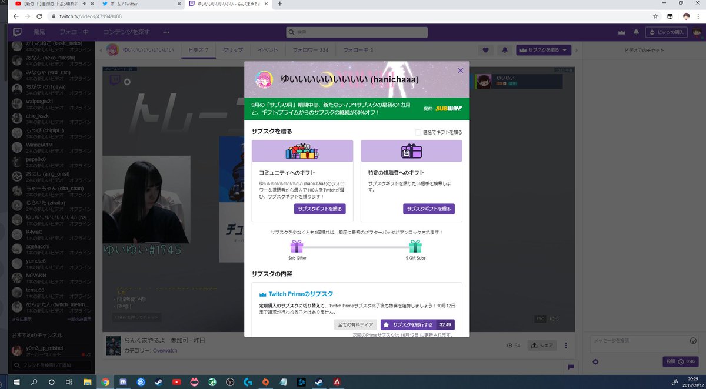
Task: Open recommended channel y0m3_jp_mishel
Action: pos(51,351)
